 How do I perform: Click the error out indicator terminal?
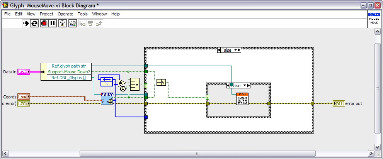click(x=339, y=103)
